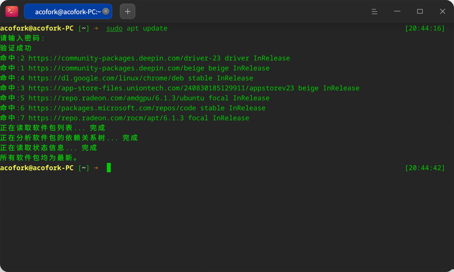Screen dimensions: 454x272
Task: Click the 所有软件包均为最新 status line
Action: (39, 158)
